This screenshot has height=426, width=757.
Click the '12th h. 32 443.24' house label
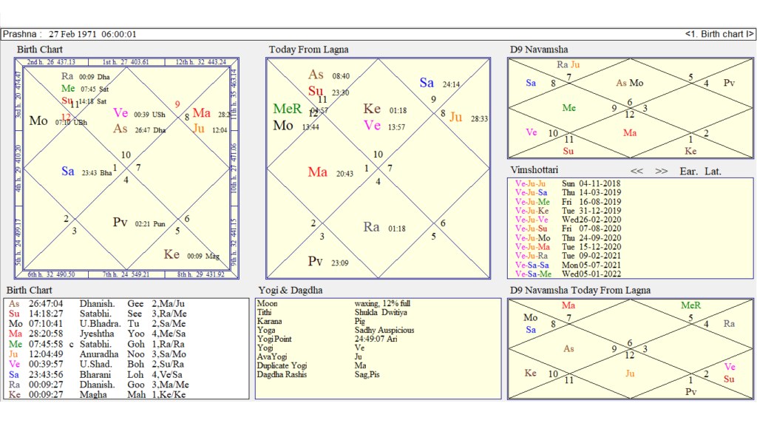(201, 62)
